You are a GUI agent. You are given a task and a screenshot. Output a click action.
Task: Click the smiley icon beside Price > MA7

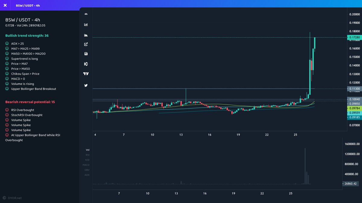click(x=7, y=64)
